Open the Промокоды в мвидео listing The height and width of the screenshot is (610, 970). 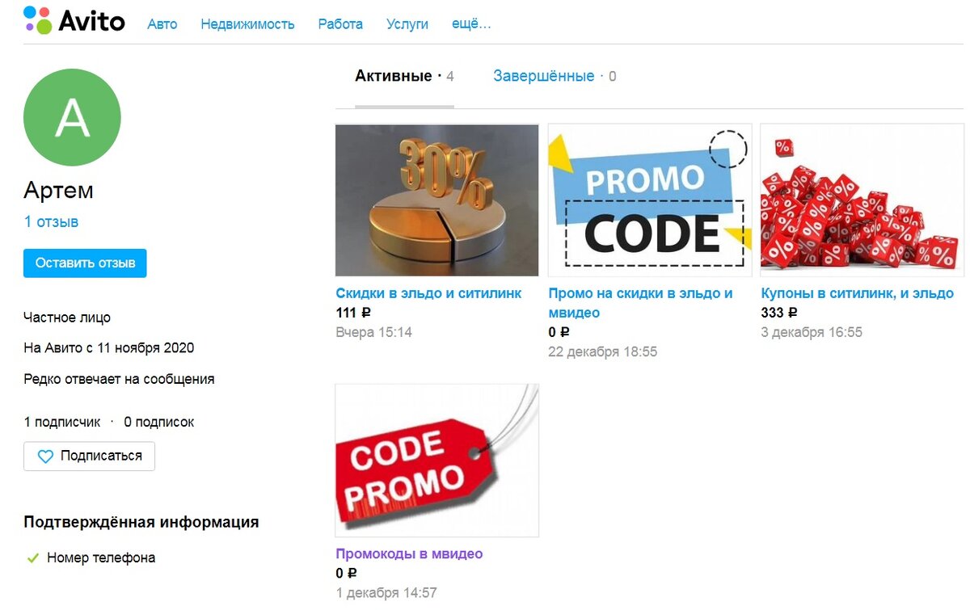(409, 554)
